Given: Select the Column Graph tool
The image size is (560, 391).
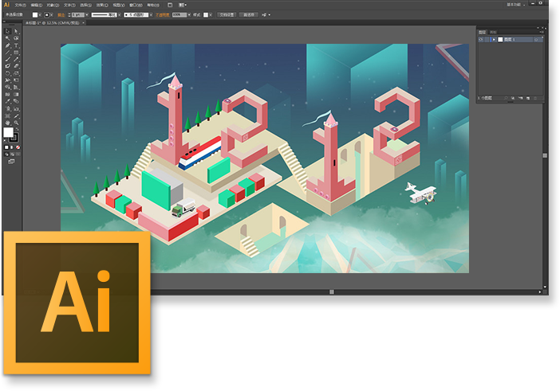Looking at the screenshot, I should click(x=16, y=108).
